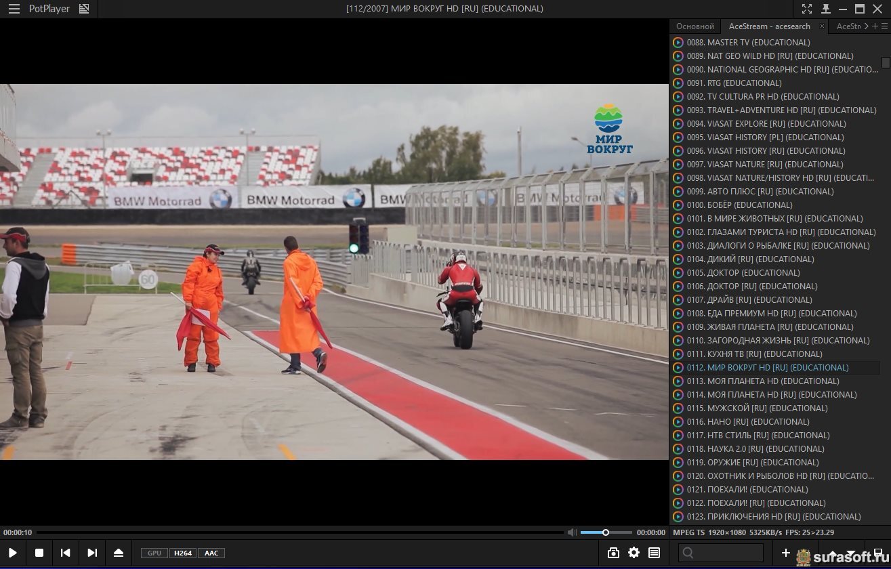Click the stream icon beside 0116. НАНО
This screenshot has height=569, width=891.
[x=678, y=421]
